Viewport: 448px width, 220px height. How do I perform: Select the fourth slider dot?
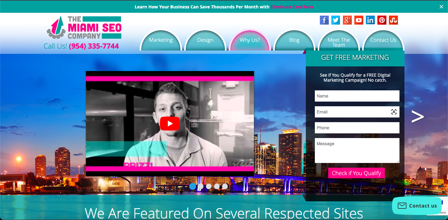click(x=217, y=186)
